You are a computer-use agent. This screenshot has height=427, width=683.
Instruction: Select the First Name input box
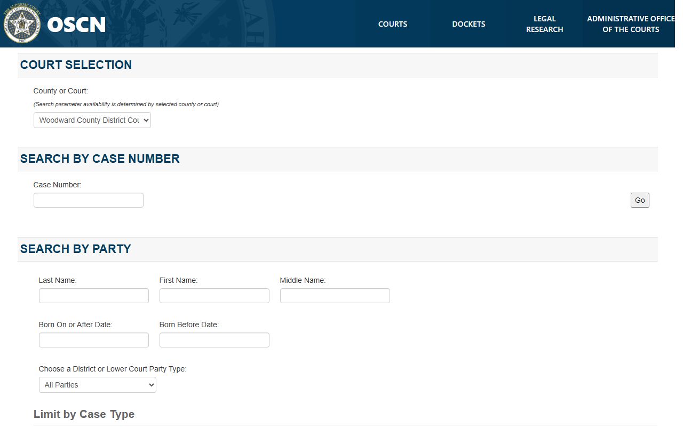(215, 296)
